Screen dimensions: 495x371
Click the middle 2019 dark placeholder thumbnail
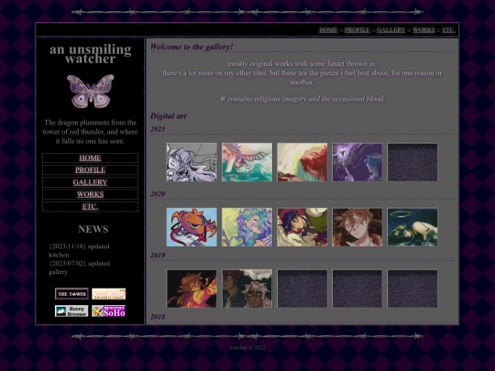click(x=357, y=289)
